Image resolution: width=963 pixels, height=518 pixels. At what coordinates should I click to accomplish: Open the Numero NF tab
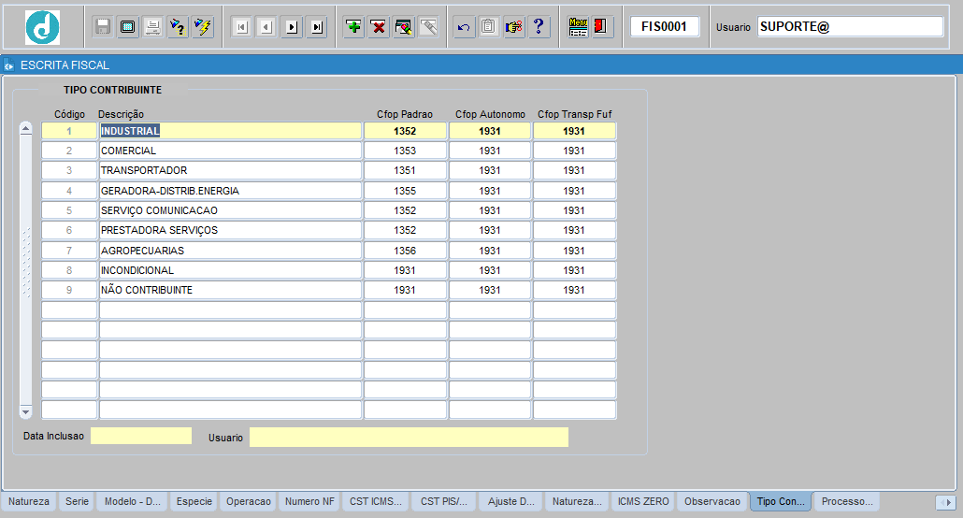click(309, 501)
